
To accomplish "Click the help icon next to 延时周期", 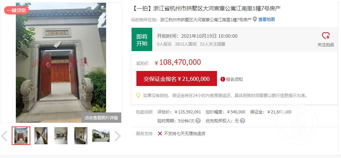I will [x=198, y=121].
